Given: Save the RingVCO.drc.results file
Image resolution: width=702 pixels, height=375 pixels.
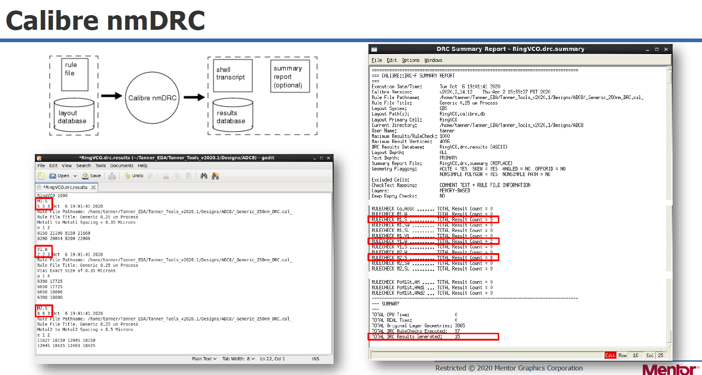Looking at the screenshot, I should [91, 176].
